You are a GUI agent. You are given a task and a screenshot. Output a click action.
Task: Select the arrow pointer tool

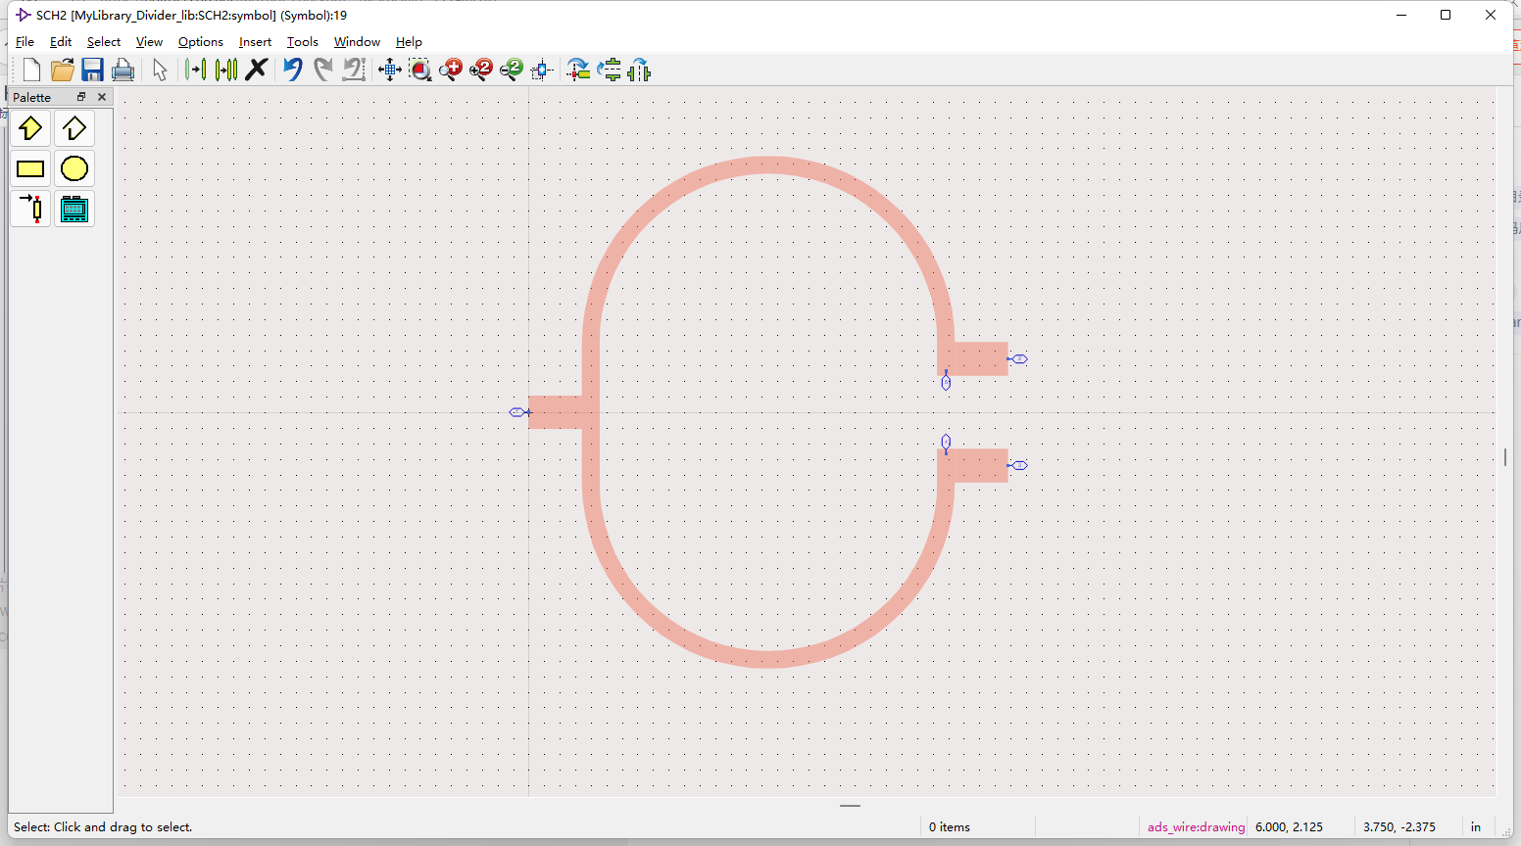coord(160,70)
